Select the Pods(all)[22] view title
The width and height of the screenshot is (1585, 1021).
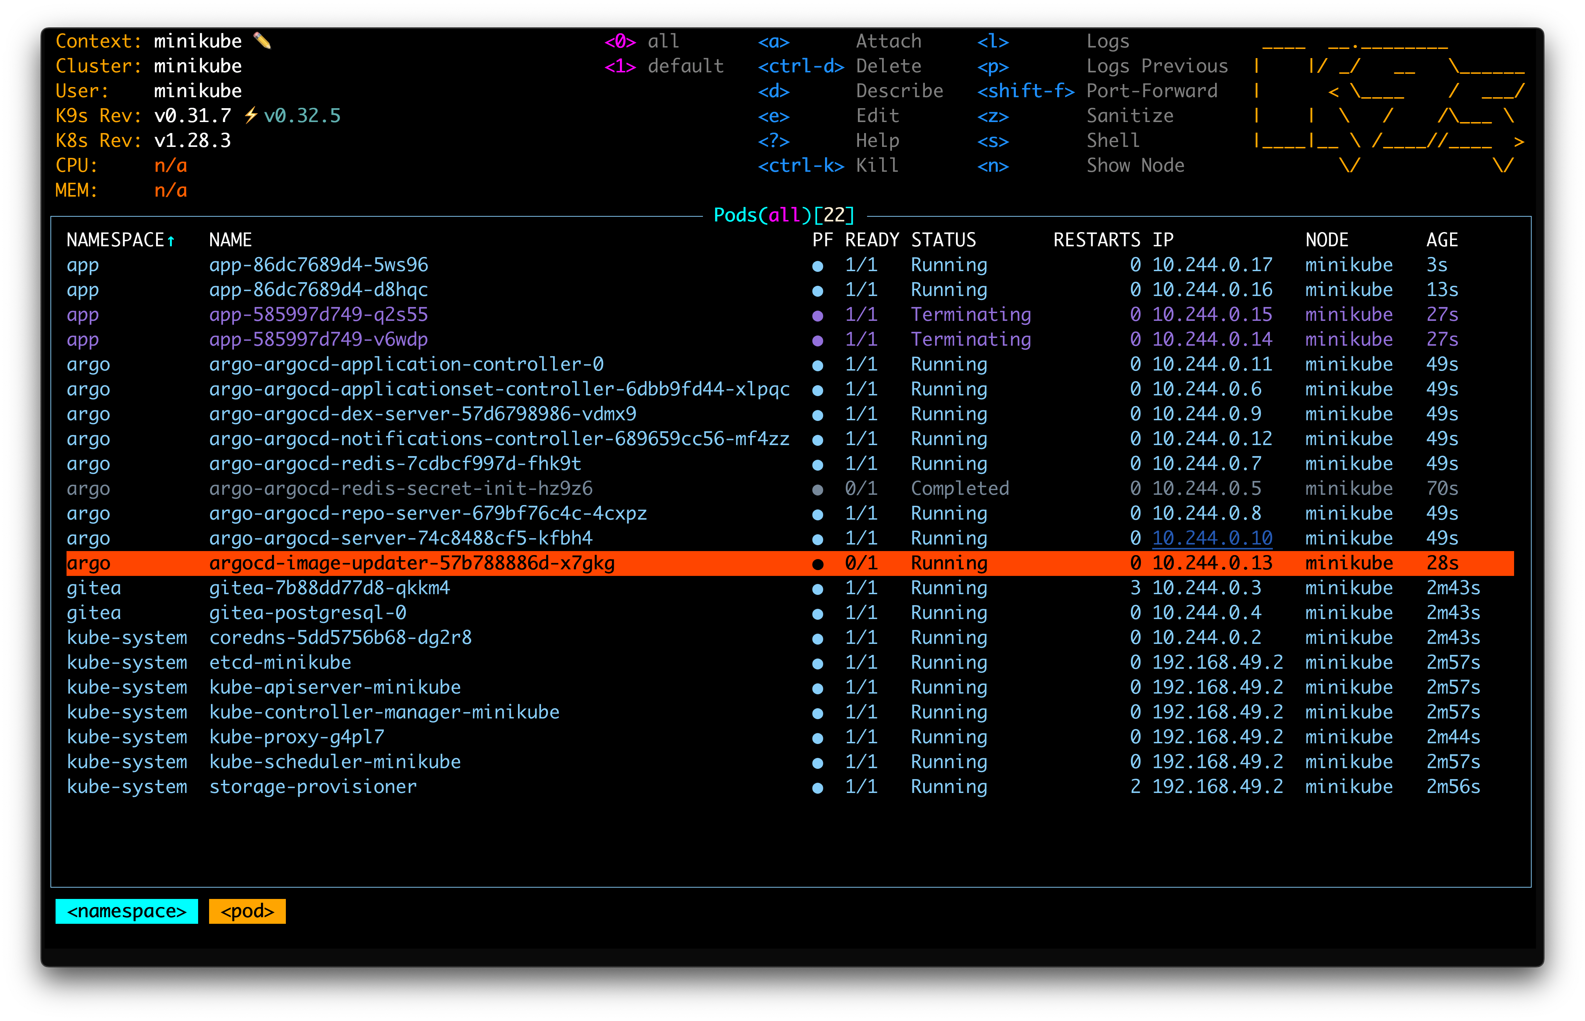click(x=784, y=215)
